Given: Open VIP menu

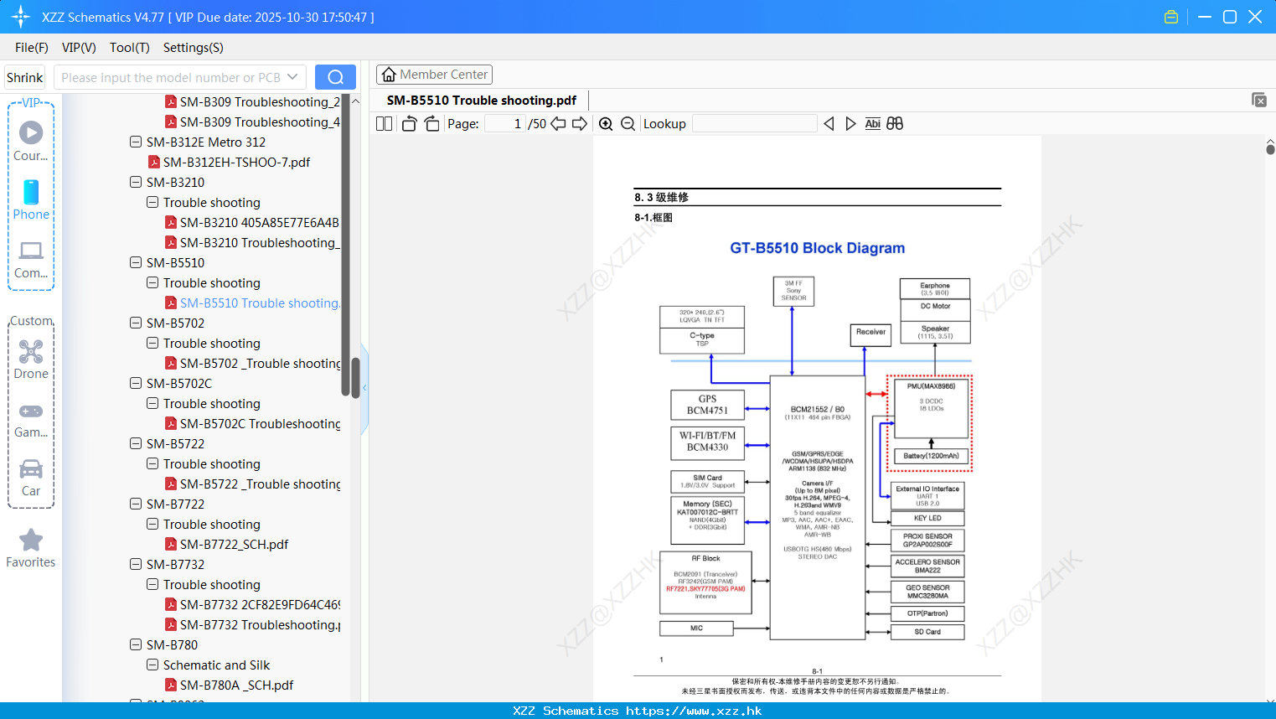Looking at the screenshot, I should point(79,48).
